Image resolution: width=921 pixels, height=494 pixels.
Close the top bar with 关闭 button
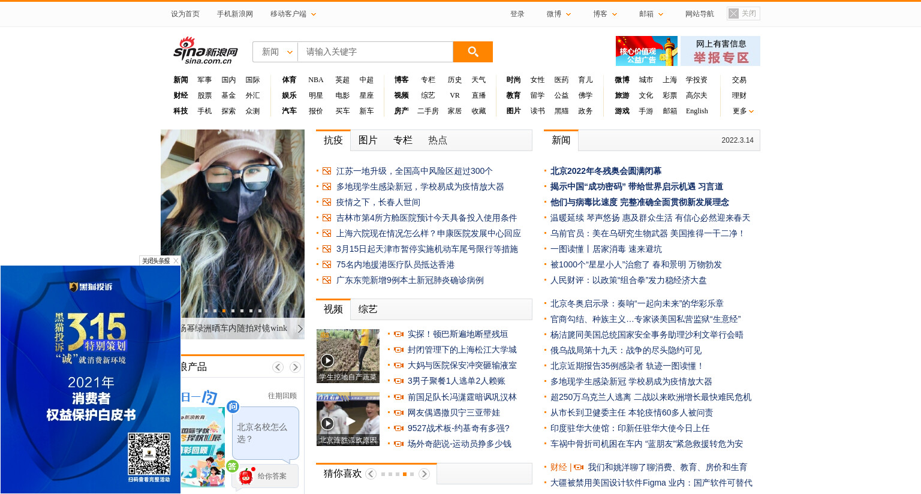pos(743,13)
